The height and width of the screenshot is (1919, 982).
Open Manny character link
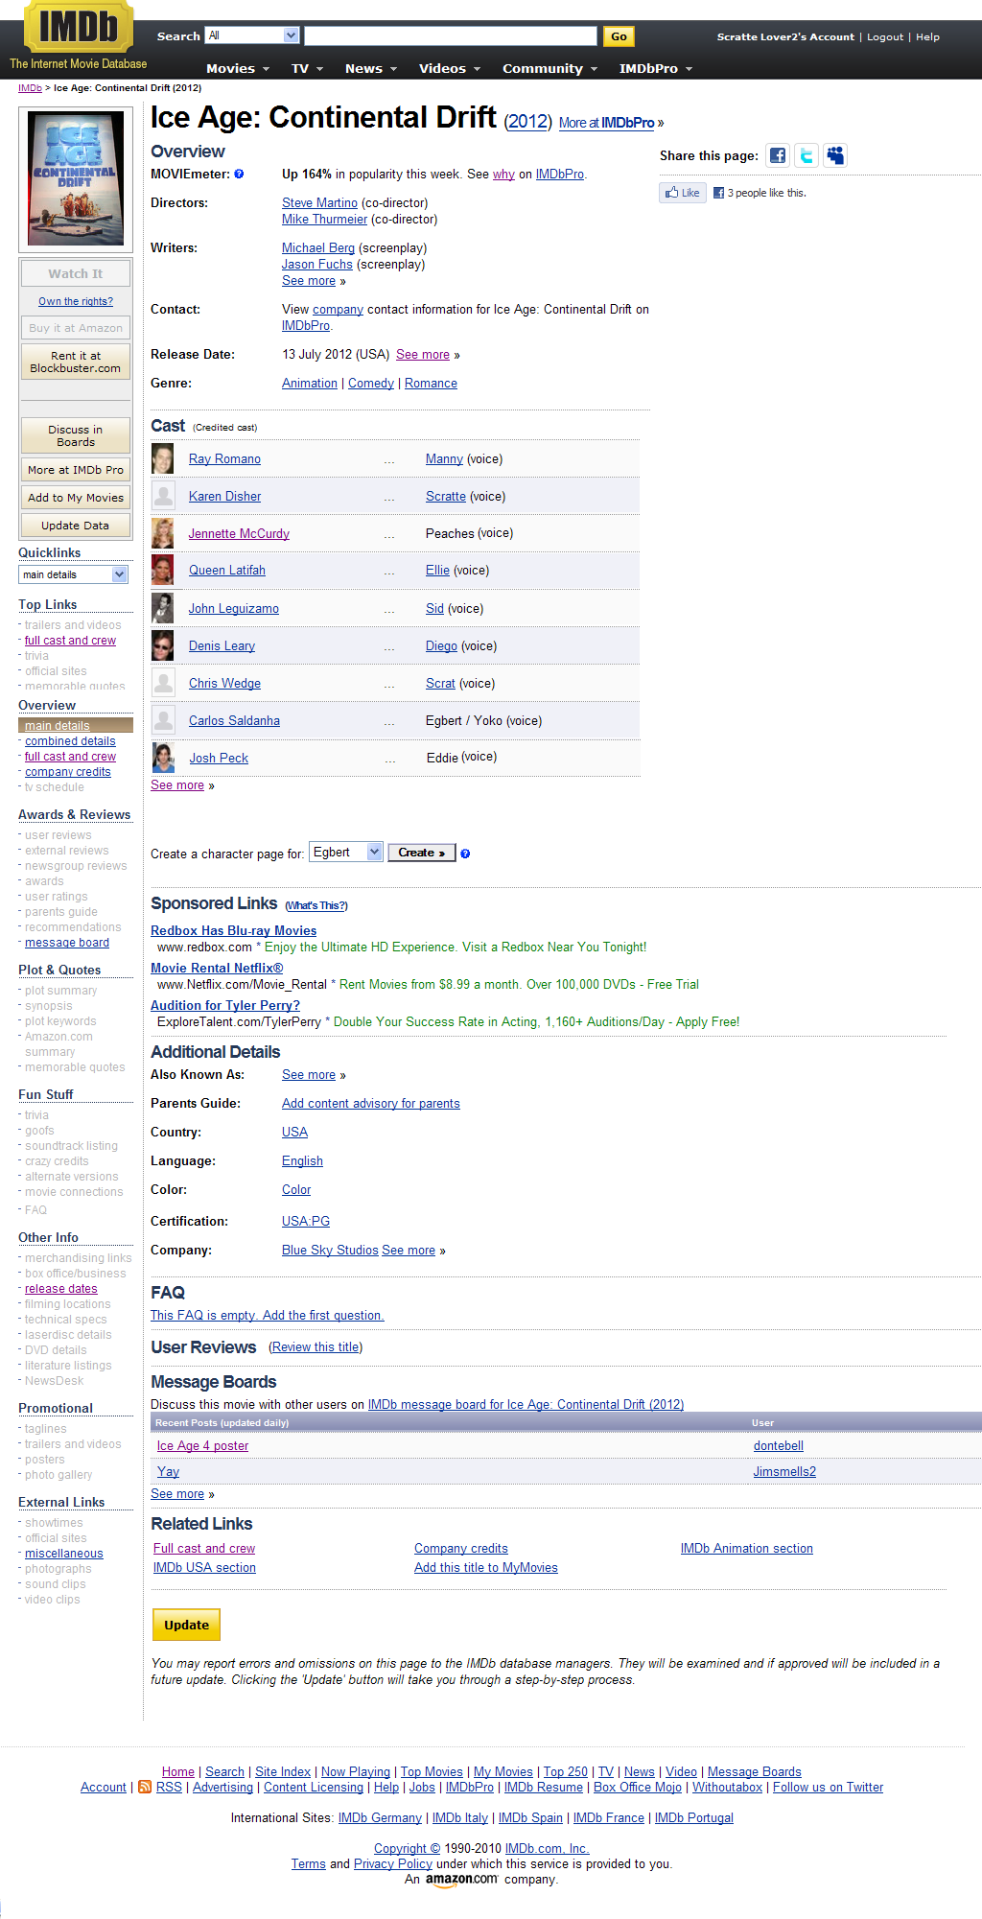point(444,459)
